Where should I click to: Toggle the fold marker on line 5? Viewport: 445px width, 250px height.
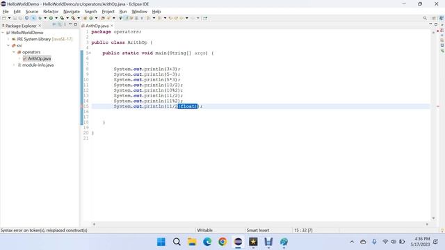click(90, 53)
